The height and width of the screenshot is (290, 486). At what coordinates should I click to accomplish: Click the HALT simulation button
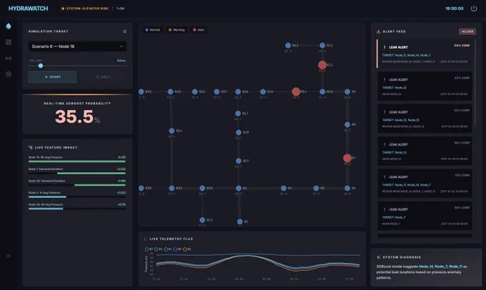coord(103,77)
